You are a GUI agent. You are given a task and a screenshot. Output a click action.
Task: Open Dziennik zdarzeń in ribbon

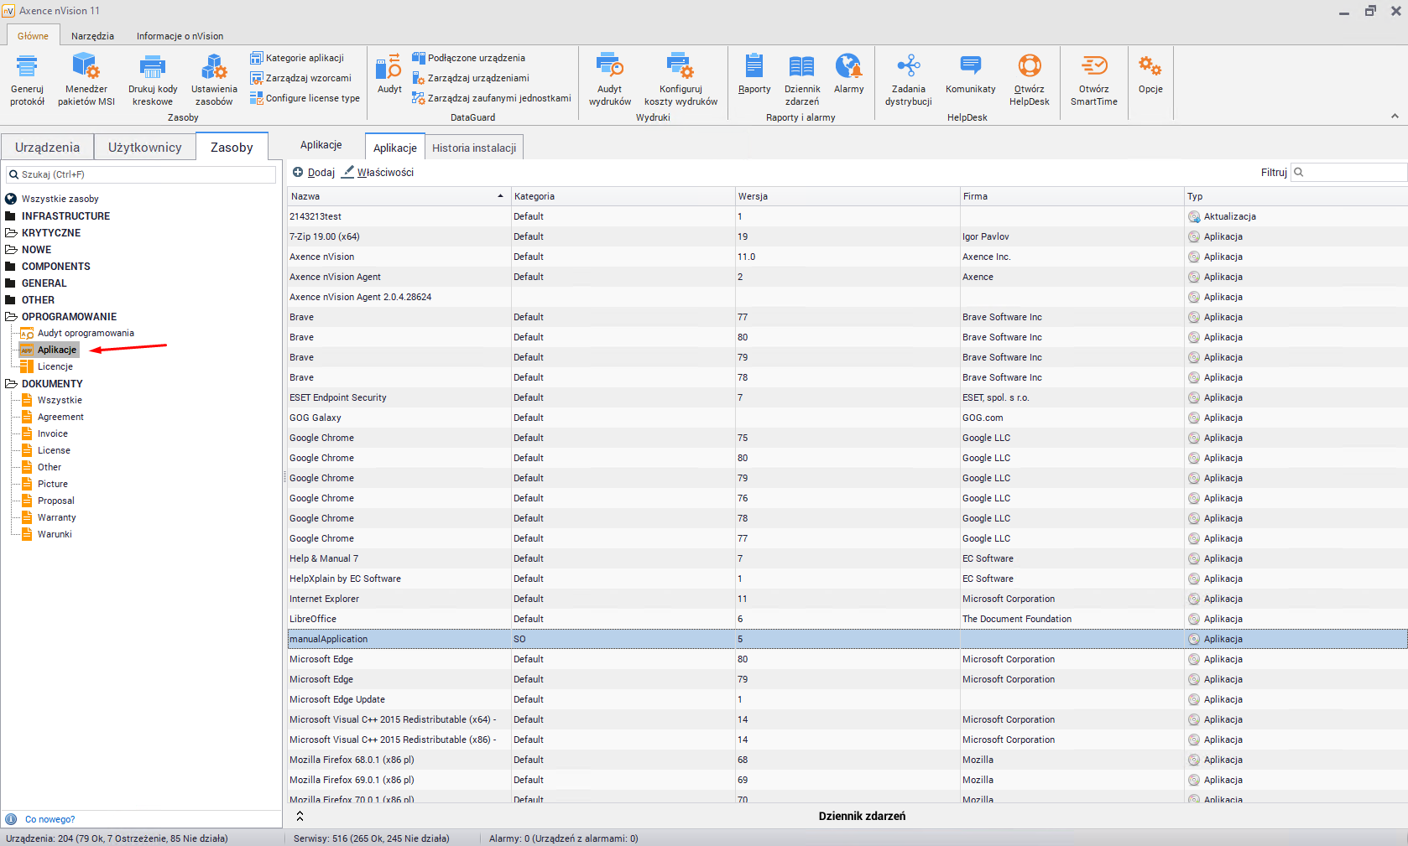pos(801,67)
